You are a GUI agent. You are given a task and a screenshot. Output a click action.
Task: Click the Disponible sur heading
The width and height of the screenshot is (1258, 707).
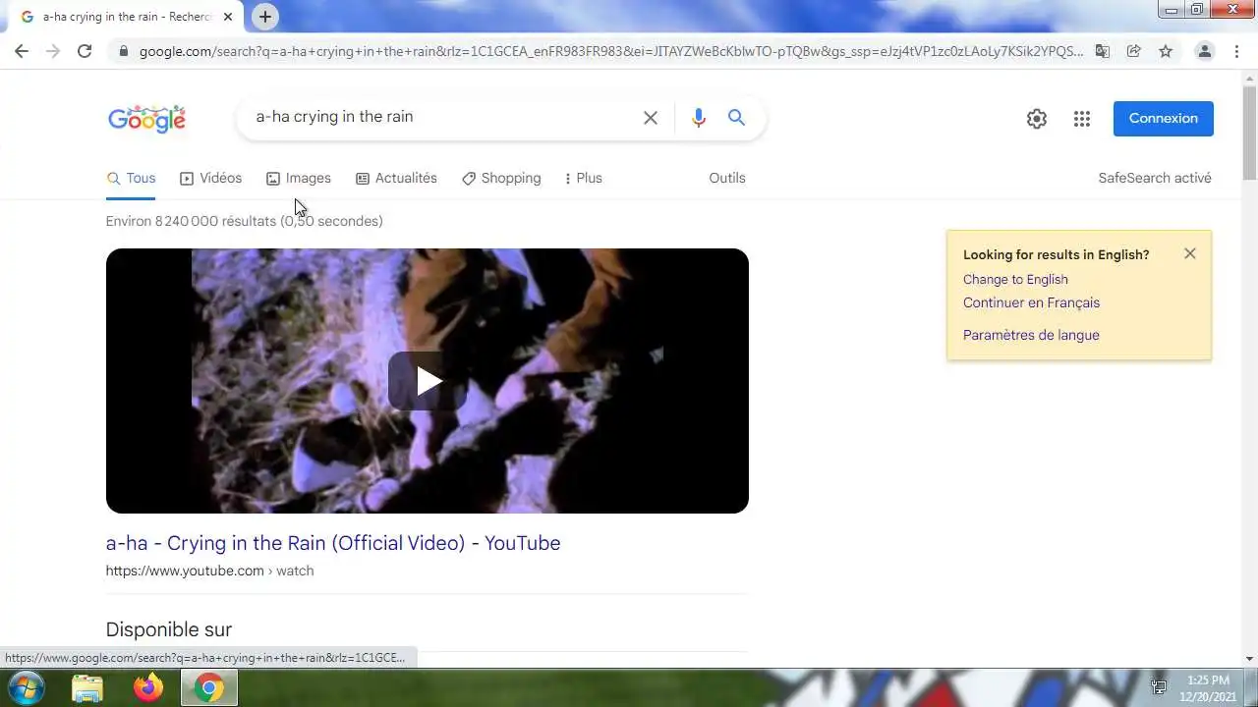[169, 629]
